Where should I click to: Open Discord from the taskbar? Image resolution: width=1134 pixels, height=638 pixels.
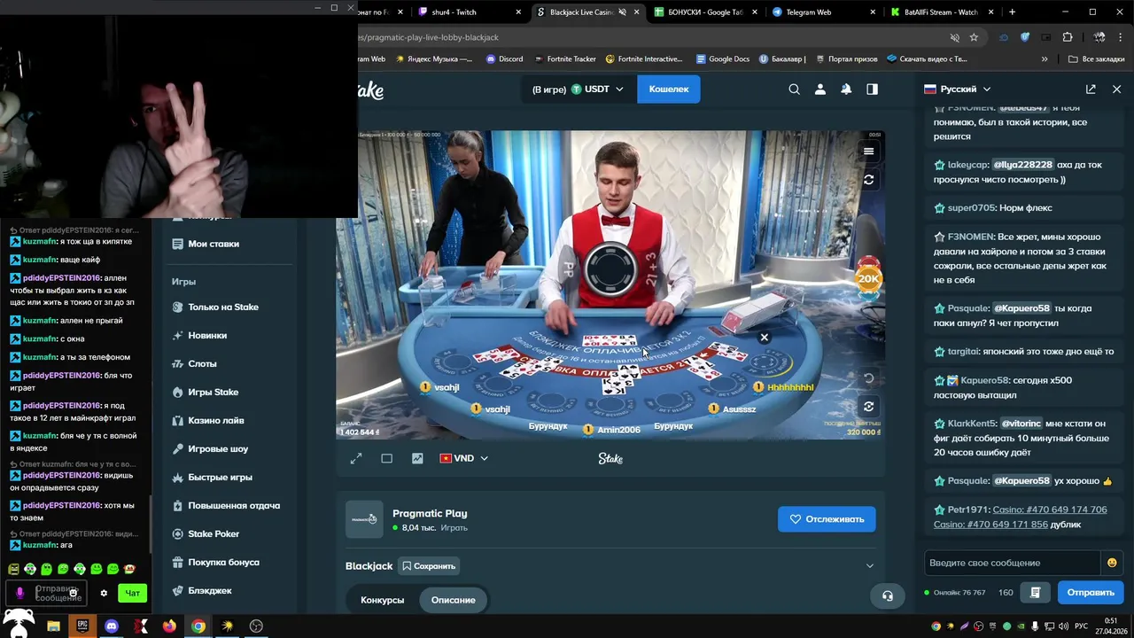coord(111,626)
